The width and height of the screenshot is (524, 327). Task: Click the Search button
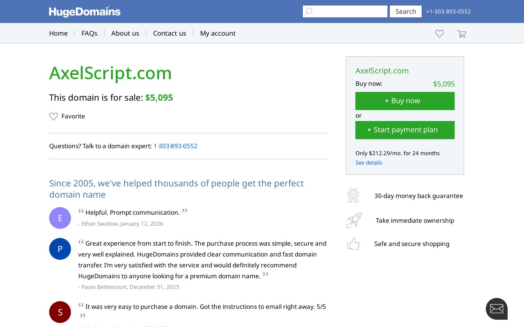point(406,12)
